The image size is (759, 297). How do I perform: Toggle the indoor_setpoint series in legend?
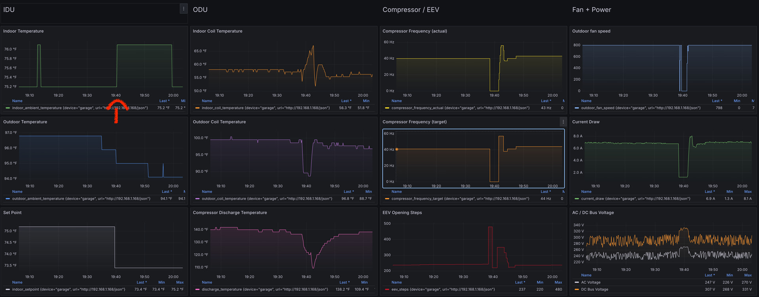point(68,290)
